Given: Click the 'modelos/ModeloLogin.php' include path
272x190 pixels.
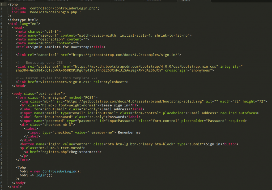Looking at the screenshot, I should pos(53,12).
